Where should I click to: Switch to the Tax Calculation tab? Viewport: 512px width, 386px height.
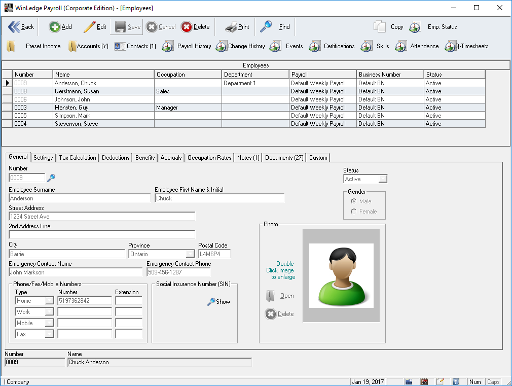[x=78, y=158]
